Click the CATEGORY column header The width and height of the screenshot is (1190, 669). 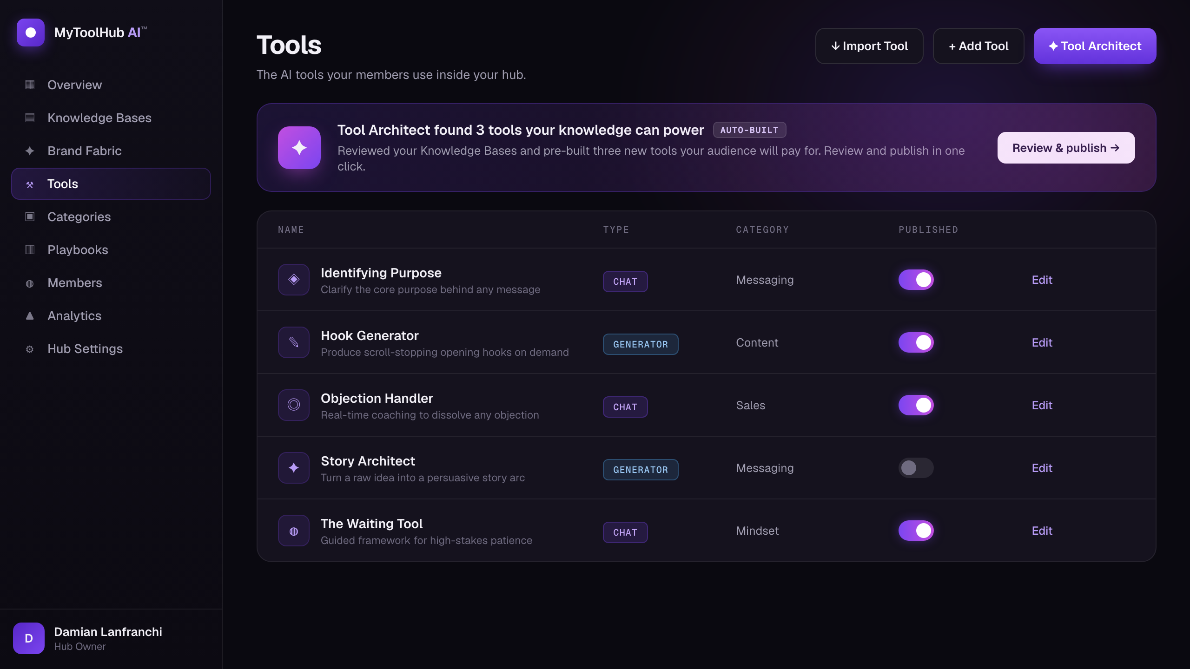click(x=762, y=230)
